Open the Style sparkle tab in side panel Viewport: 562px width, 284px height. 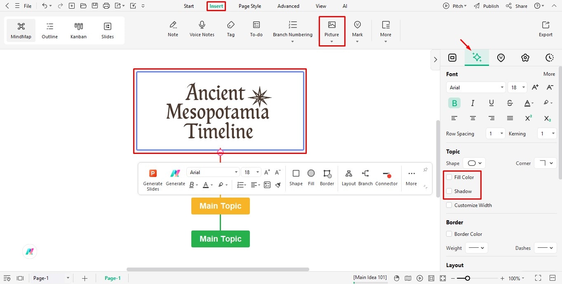click(x=477, y=58)
